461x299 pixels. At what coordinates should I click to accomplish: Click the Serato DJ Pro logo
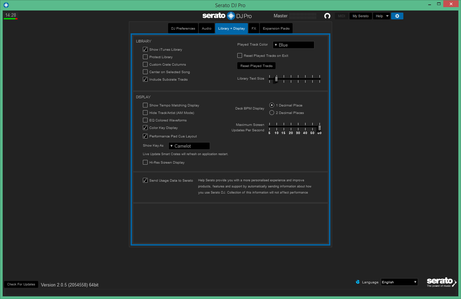[227, 16]
